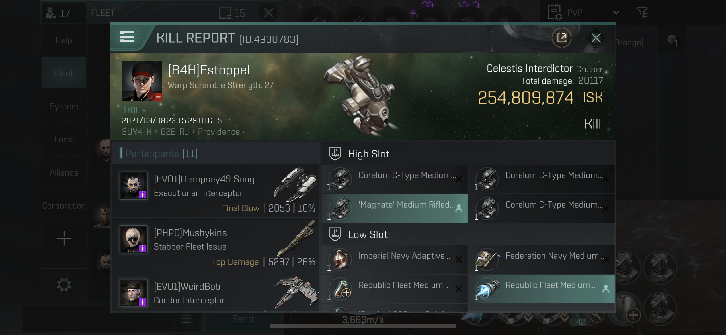
Task: Open chat settings gear icon
Action: point(64,285)
